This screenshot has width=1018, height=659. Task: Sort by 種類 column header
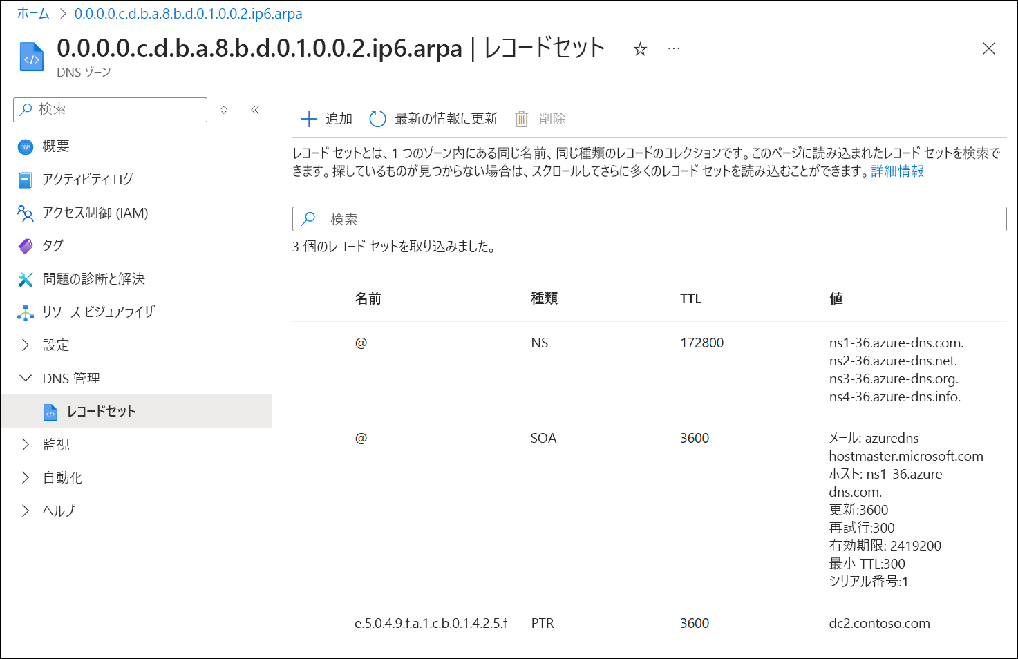[544, 298]
